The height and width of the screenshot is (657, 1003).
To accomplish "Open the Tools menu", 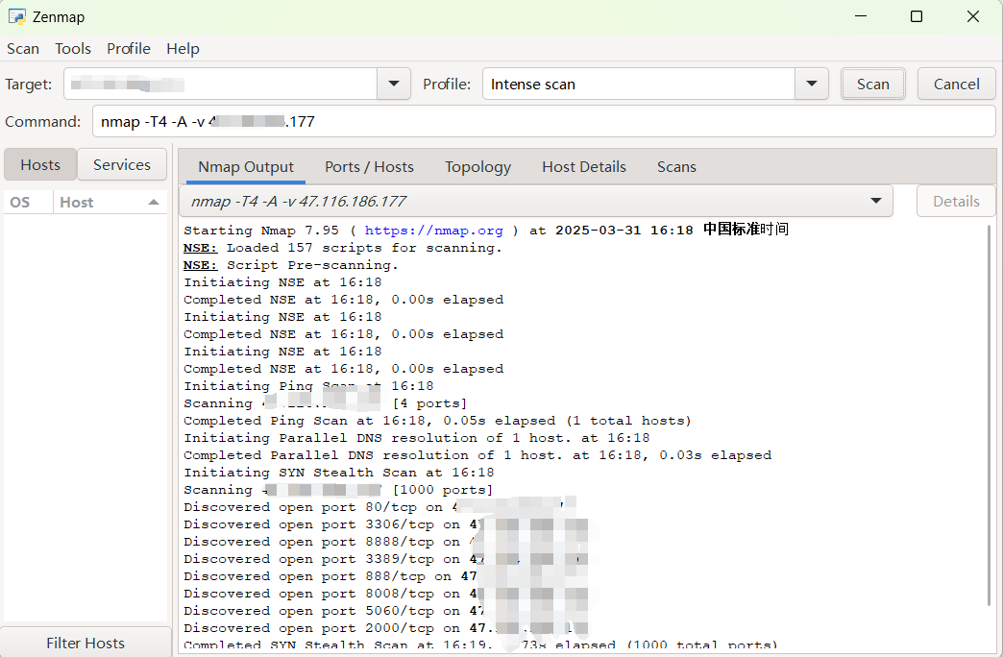I will [x=73, y=48].
